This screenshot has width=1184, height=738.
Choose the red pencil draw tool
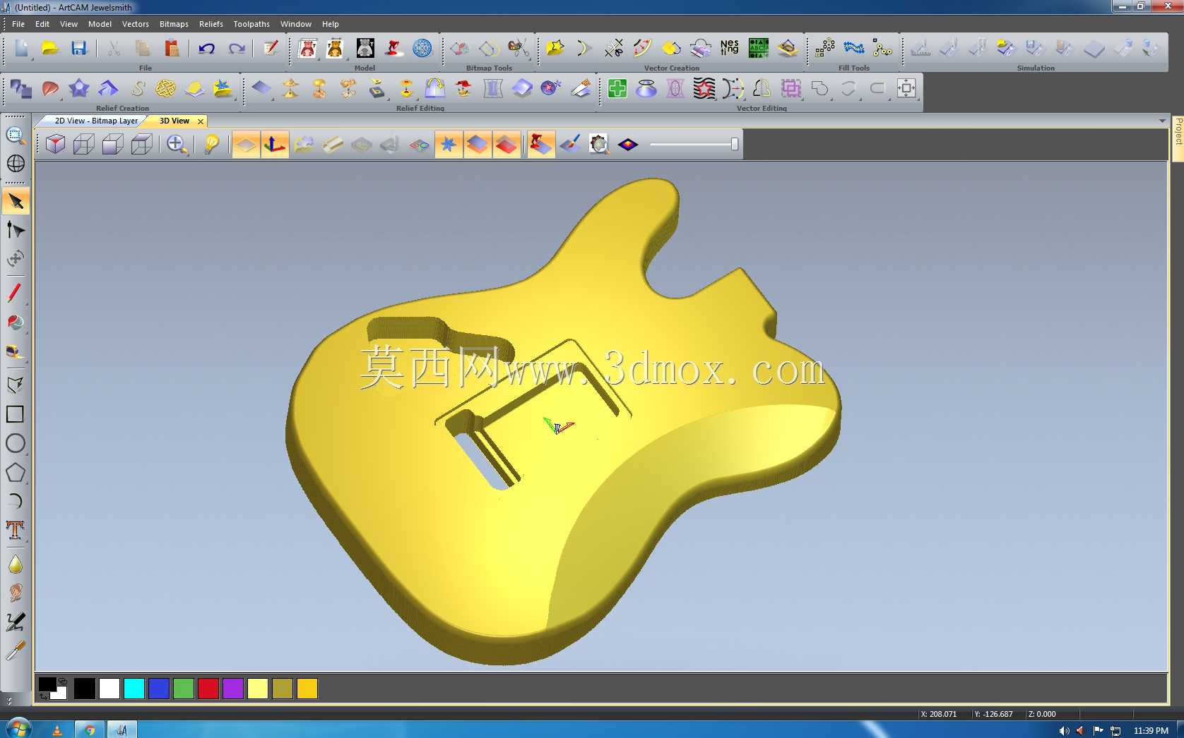point(16,293)
